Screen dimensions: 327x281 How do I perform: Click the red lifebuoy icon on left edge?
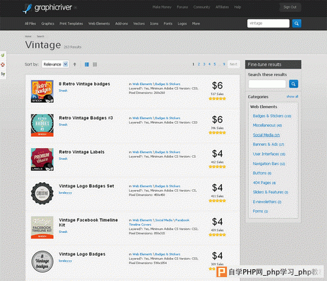(x=3, y=65)
